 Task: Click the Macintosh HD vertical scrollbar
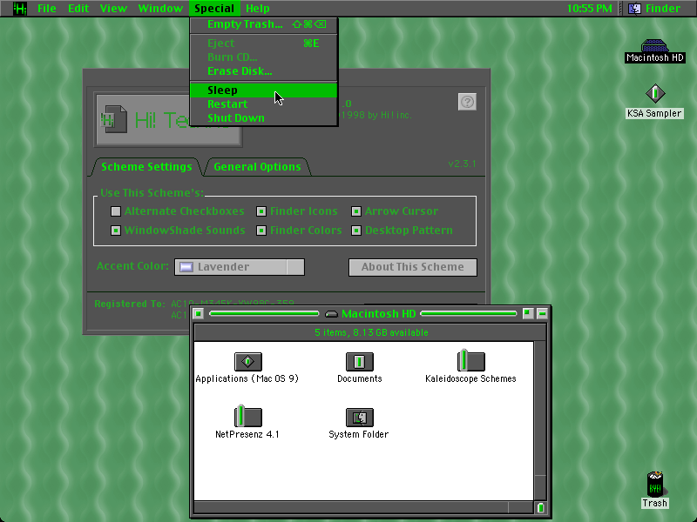[540, 421]
